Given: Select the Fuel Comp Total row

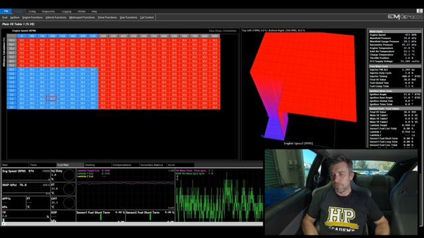Looking at the screenshot, I should [x=395, y=86].
